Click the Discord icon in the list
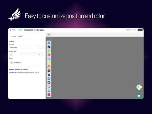The image size is (152, 114). click(49, 87)
